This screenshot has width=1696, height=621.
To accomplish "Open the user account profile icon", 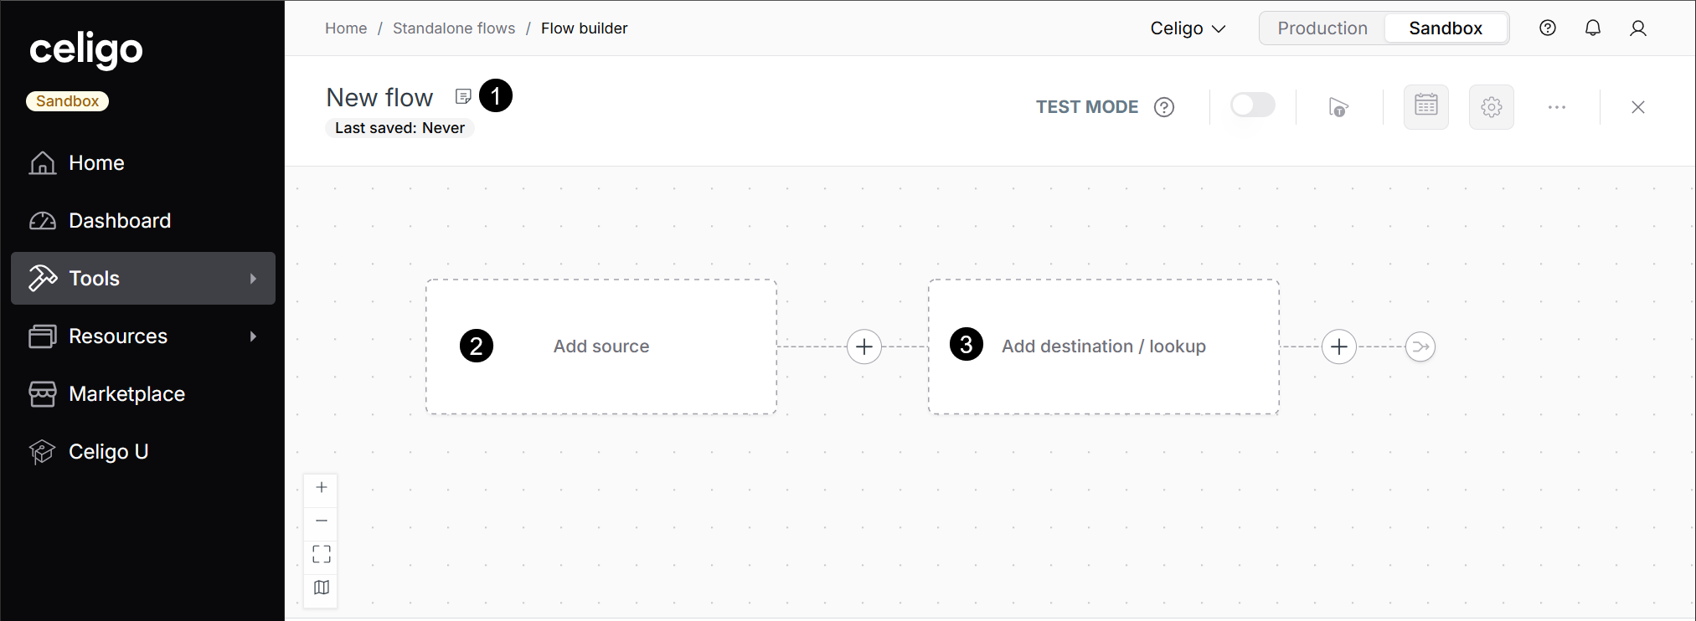I will point(1637,28).
